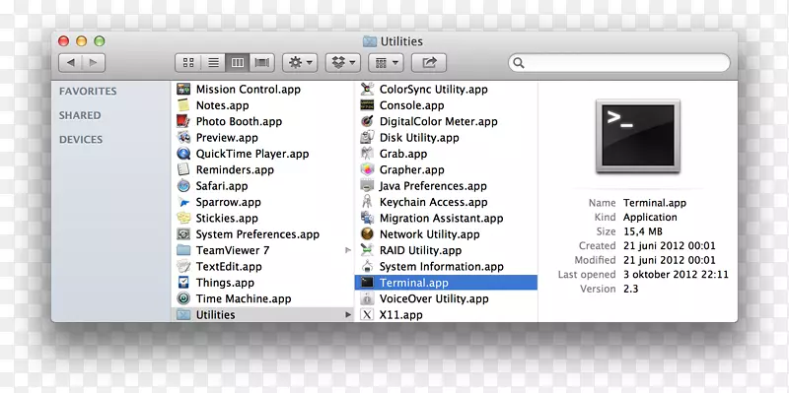The height and width of the screenshot is (393, 789).
Task: Select the DigitalColor Meter.app icon
Action: coord(368,121)
